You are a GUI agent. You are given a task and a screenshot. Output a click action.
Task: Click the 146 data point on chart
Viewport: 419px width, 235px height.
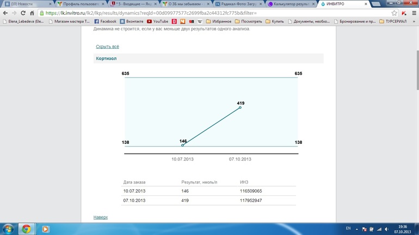[x=182, y=145]
